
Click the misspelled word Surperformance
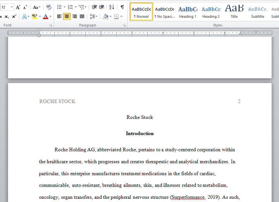click(188, 197)
